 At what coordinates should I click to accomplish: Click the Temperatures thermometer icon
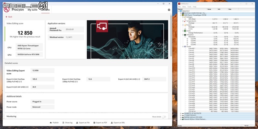[x=185, y=21]
